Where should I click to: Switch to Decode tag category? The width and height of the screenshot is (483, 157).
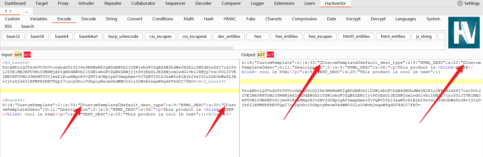89,19
